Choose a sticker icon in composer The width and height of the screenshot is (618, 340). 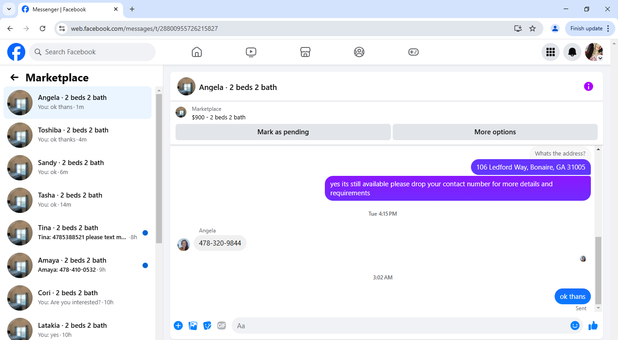point(207,326)
